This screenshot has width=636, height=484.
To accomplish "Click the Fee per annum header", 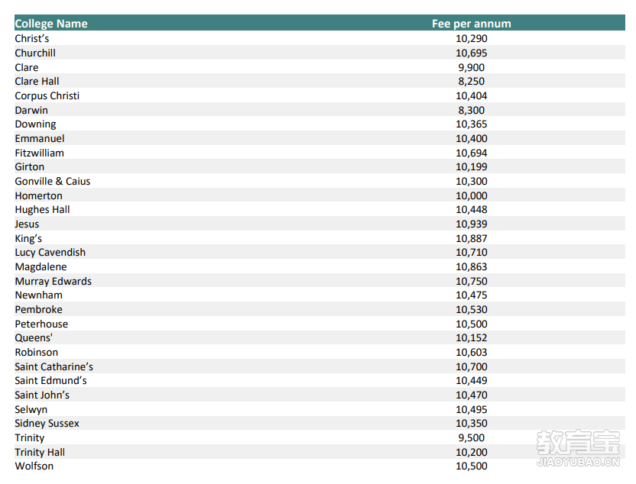I will point(472,24).
